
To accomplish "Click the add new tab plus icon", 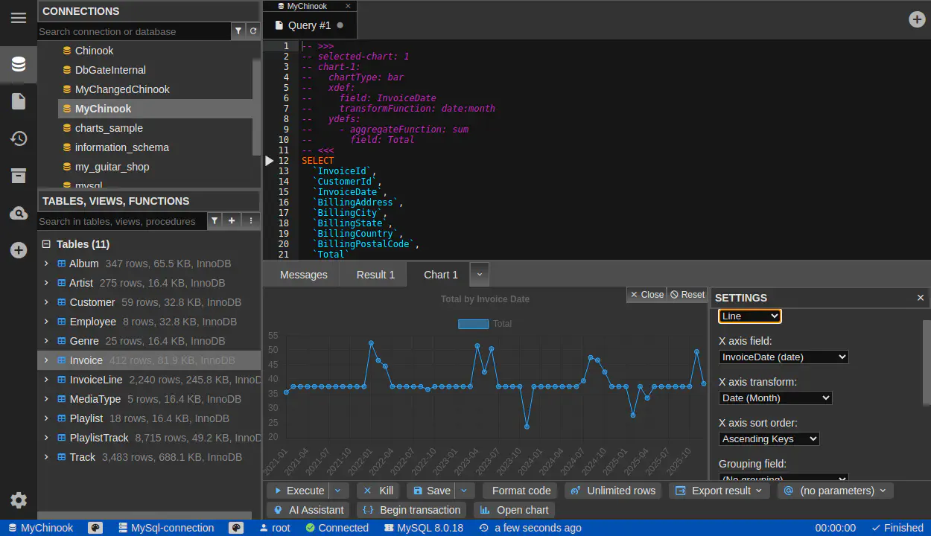I will 918,19.
